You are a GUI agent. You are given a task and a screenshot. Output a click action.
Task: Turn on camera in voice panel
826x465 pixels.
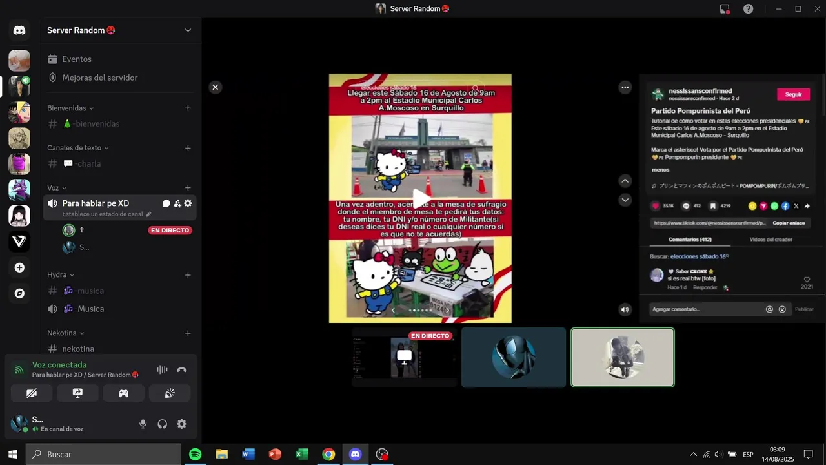[x=32, y=393]
